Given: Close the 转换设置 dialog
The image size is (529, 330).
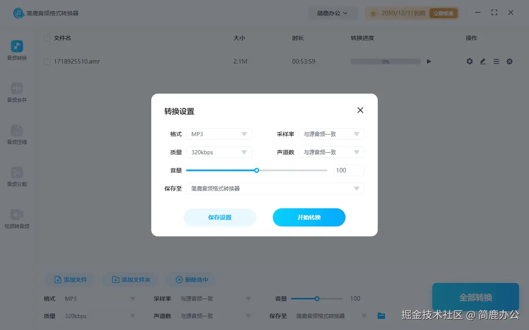Looking at the screenshot, I should [x=360, y=110].
